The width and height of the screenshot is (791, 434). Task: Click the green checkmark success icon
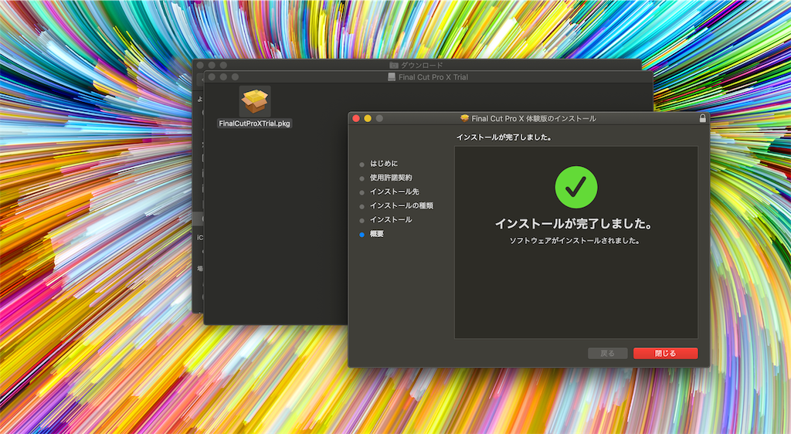point(576,187)
